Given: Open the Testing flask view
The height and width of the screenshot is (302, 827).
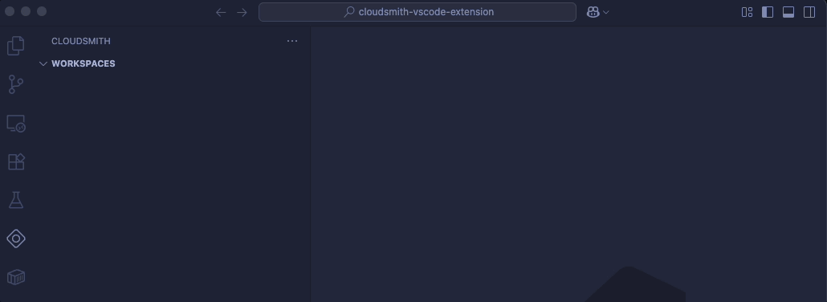Looking at the screenshot, I should click(x=16, y=200).
